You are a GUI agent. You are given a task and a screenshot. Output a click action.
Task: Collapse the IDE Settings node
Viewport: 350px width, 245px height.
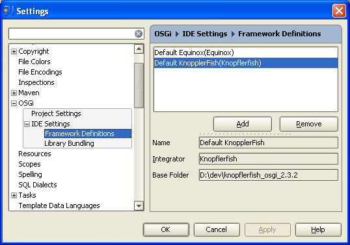click(x=27, y=124)
